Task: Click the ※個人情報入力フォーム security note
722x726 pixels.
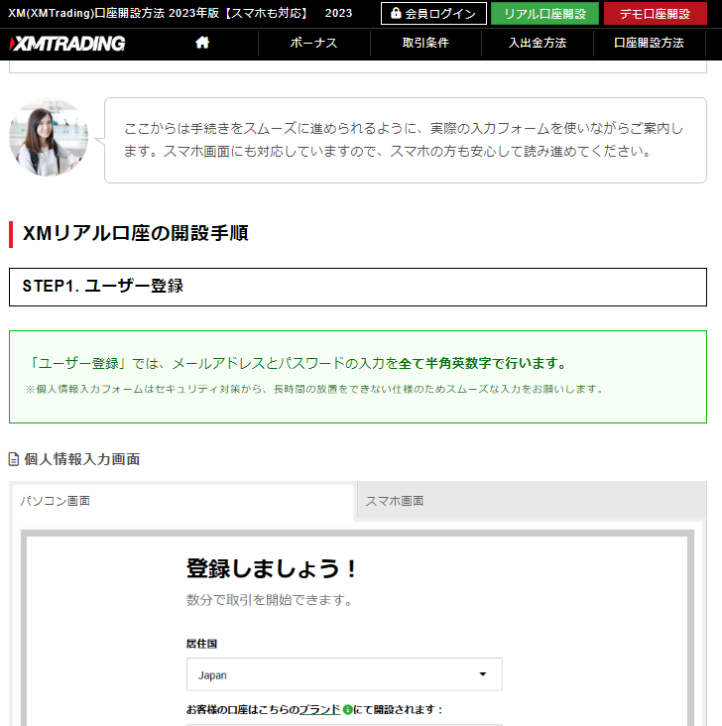Action: point(315,390)
